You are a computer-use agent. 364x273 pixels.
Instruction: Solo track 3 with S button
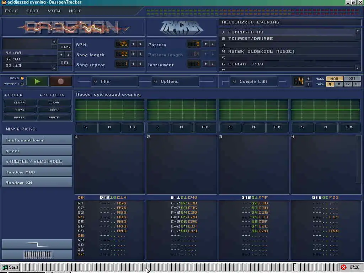click(x=230, y=128)
